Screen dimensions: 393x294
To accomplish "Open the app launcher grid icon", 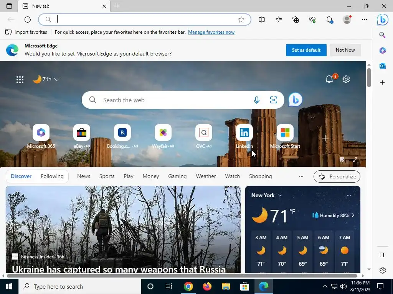I will pos(20,80).
